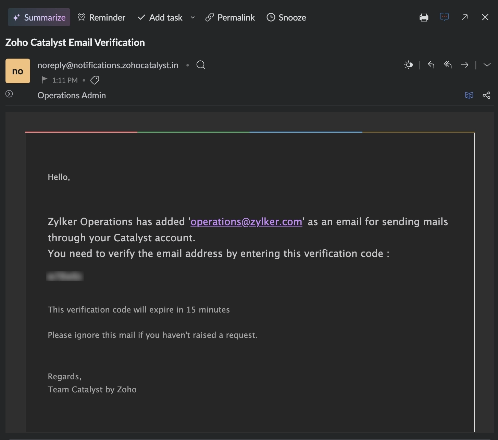Click the Operations Admin recipient name
This screenshot has height=440, width=498.
pos(72,95)
